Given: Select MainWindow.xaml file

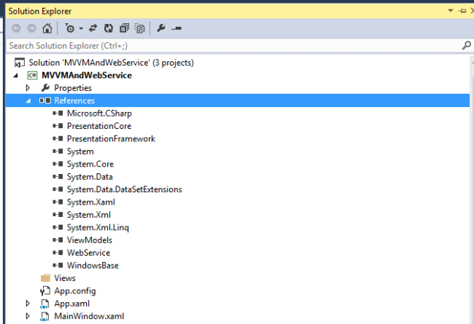Looking at the screenshot, I should click(89, 316).
